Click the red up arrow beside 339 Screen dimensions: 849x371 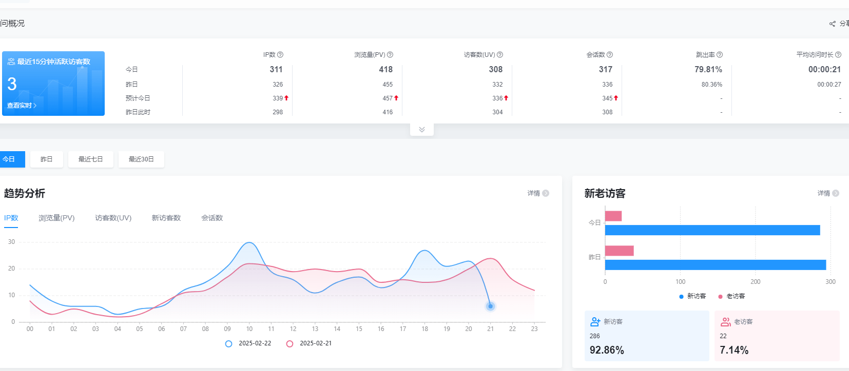tap(286, 98)
